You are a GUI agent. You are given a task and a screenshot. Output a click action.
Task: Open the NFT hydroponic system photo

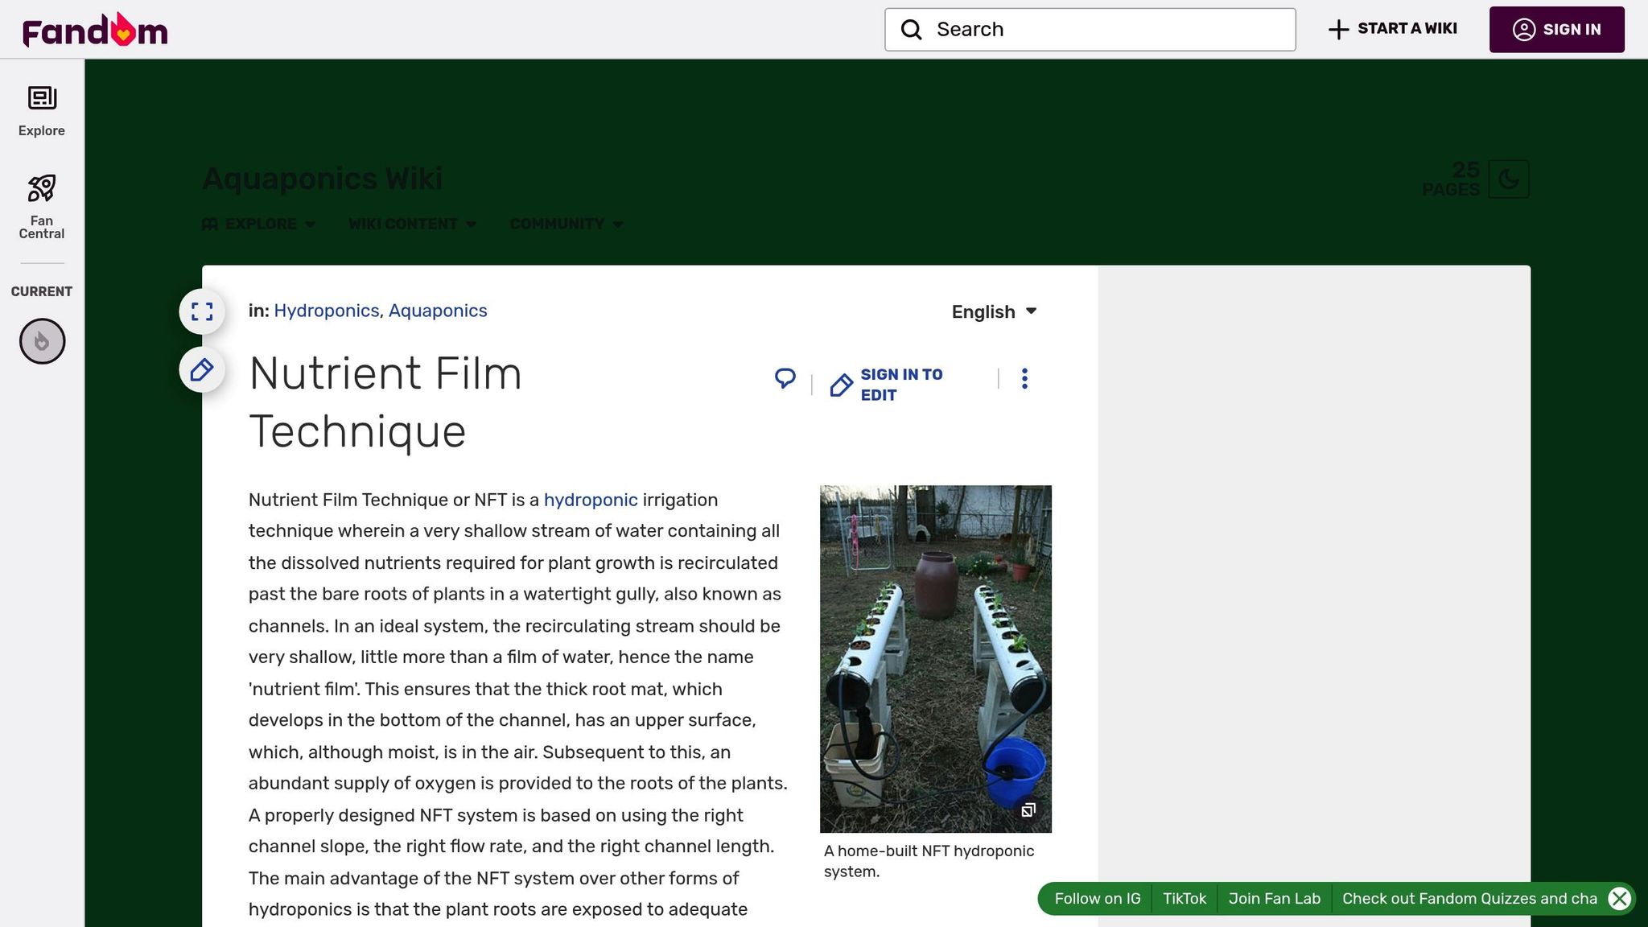[935, 658]
